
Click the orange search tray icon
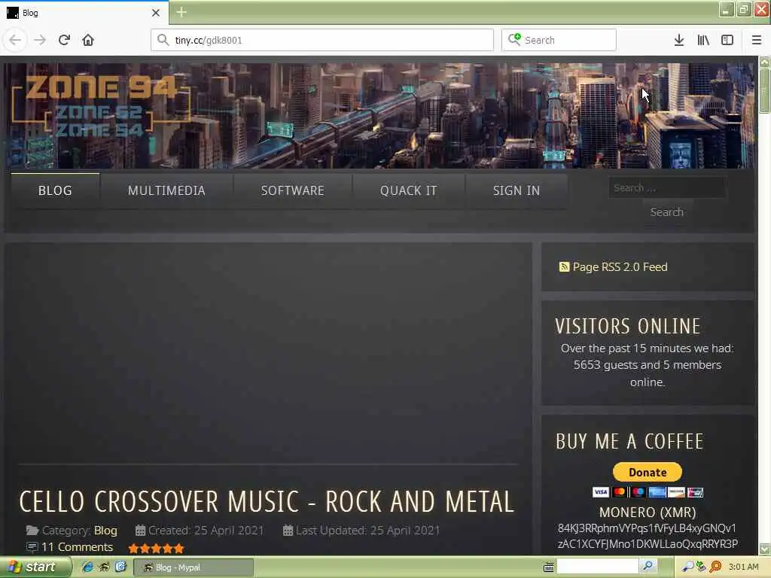(715, 567)
